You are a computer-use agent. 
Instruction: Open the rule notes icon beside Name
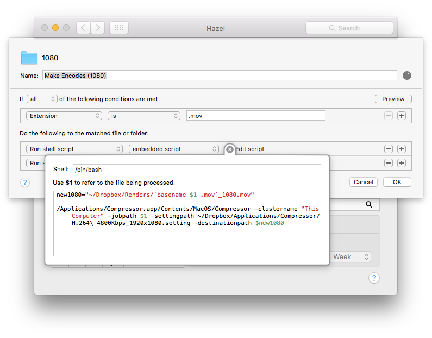click(406, 76)
